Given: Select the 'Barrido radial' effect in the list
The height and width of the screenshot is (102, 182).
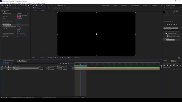Looking at the screenshot, I should pyautogui.click(x=171, y=40).
